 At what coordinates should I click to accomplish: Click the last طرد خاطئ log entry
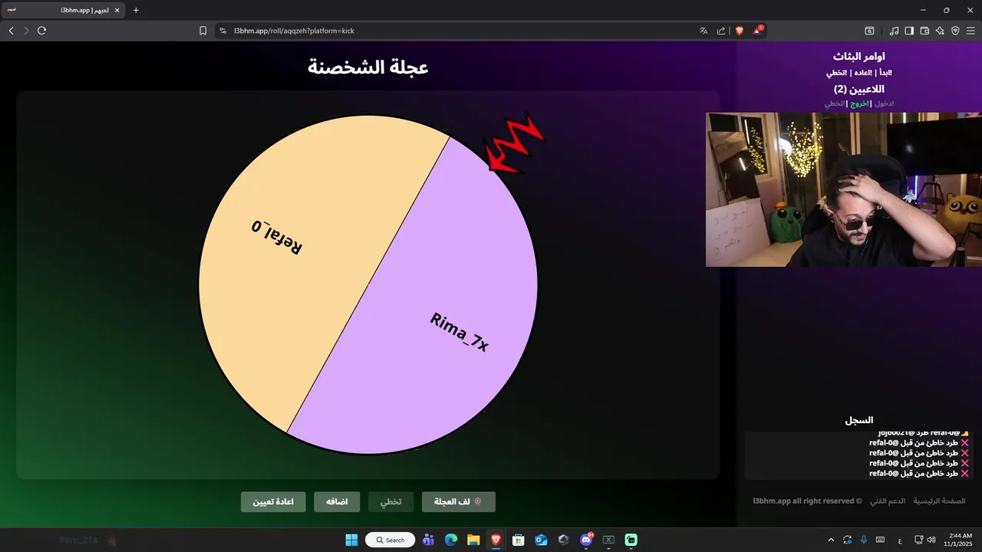point(919,473)
